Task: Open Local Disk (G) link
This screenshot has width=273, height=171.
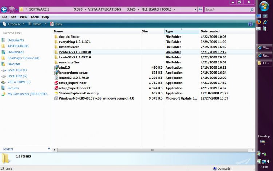Action: (x=17, y=76)
